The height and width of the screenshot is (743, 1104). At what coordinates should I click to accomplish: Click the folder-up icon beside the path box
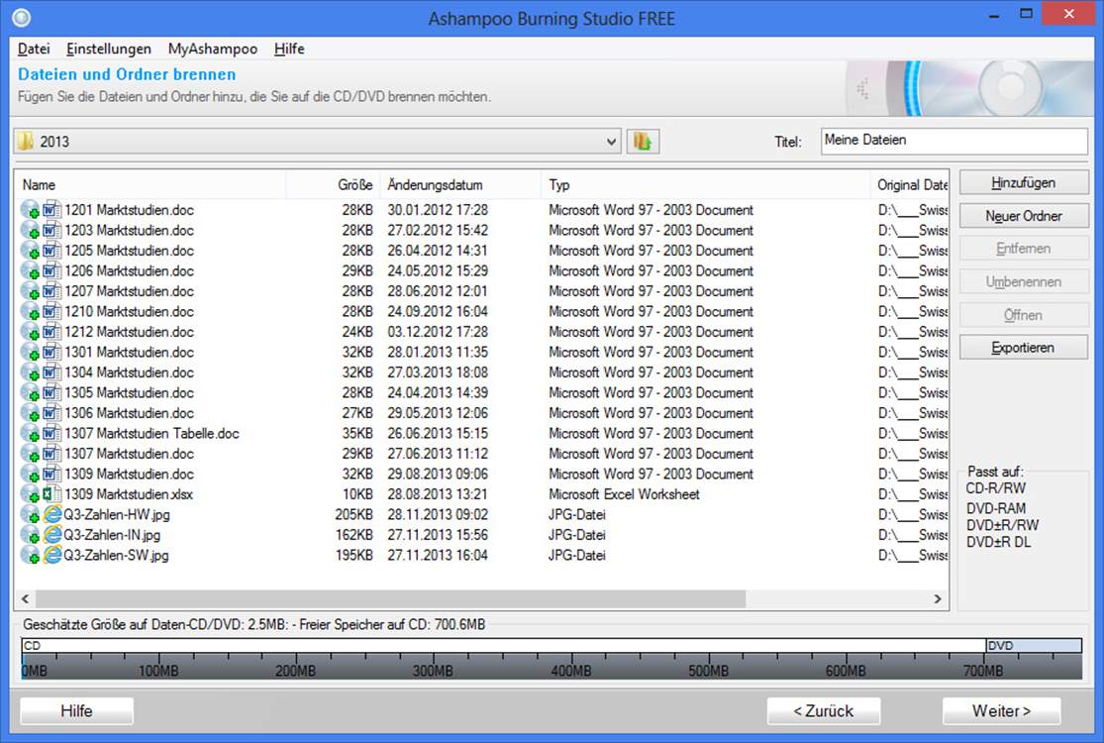click(x=643, y=142)
